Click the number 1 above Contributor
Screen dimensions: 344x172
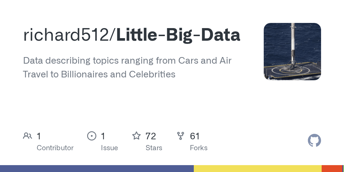[x=39, y=136]
